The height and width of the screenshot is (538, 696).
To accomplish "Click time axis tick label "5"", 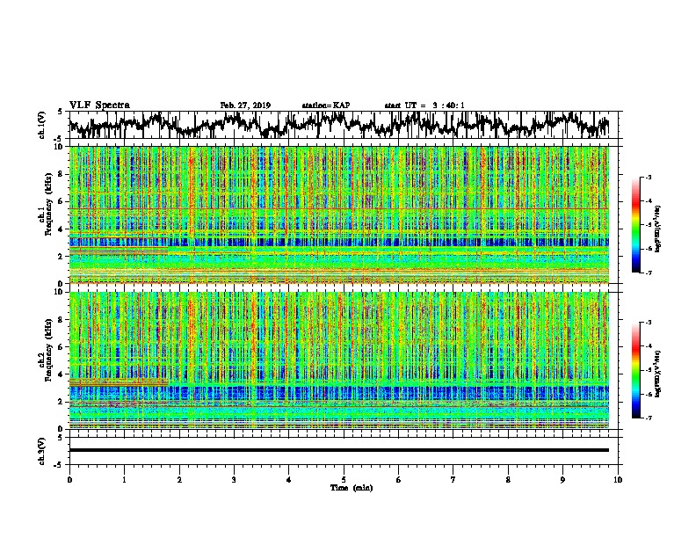I will [x=344, y=480].
